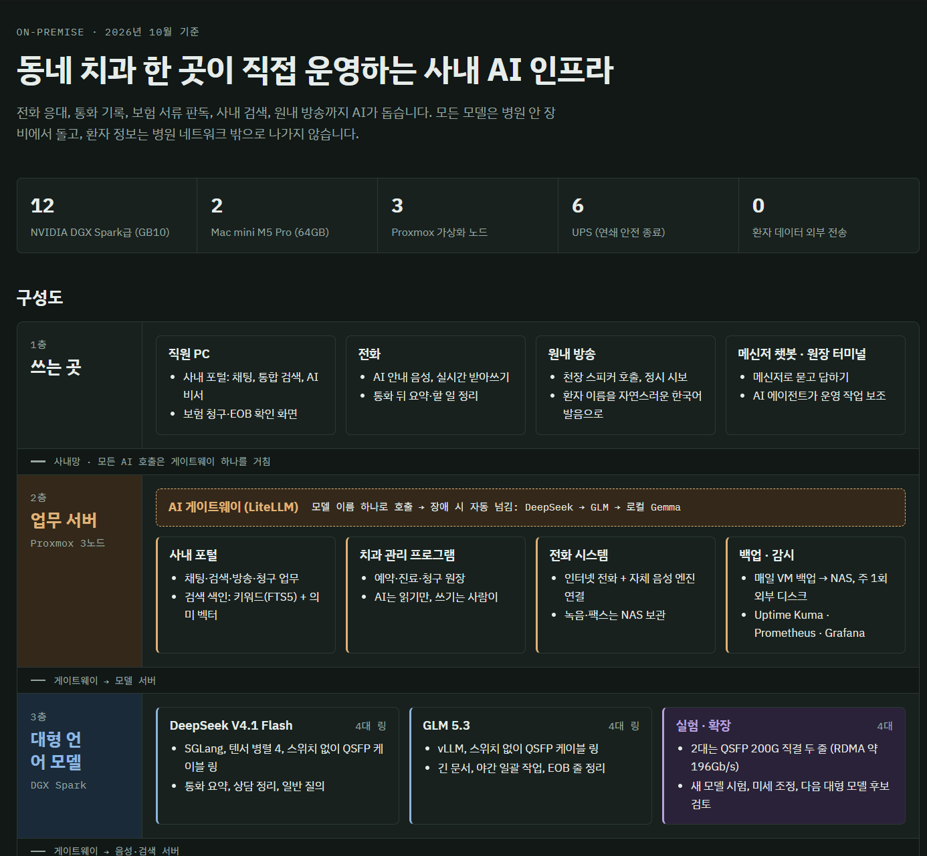Select the '환자 데이터 외부 전송' stat label
The width and height of the screenshot is (927, 856).
pos(799,233)
